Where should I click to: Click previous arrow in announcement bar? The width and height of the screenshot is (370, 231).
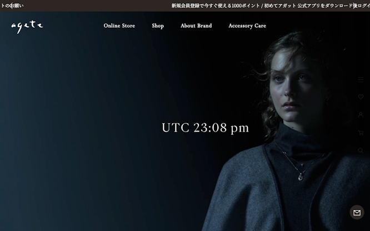click(11, 6)
